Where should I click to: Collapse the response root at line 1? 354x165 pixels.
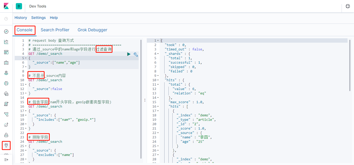(x=158, y=41)
